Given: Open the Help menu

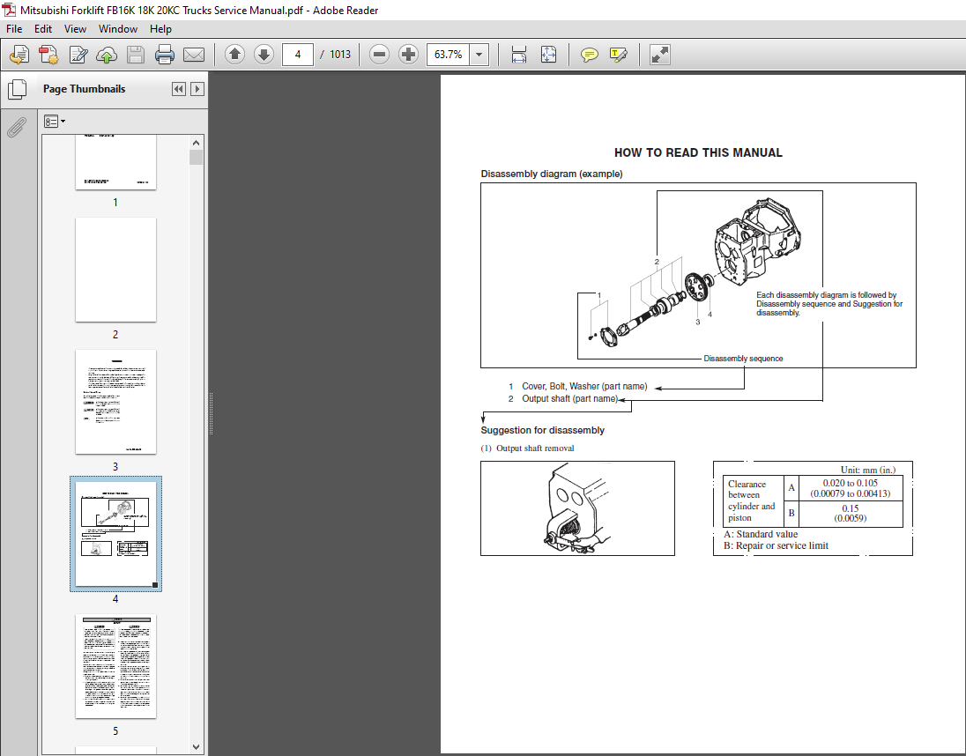Looking at the screenshot, I should pos(160,29).
